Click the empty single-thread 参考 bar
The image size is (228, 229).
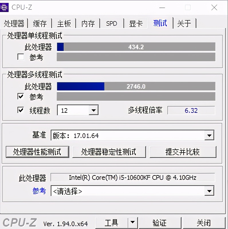(136, 57)
